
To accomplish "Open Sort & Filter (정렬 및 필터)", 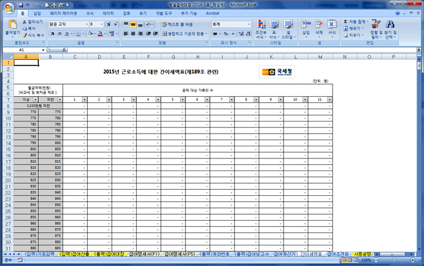I will pos(376,29).
